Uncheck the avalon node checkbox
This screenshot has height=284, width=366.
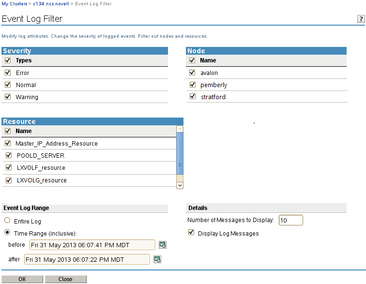point(193,73)
